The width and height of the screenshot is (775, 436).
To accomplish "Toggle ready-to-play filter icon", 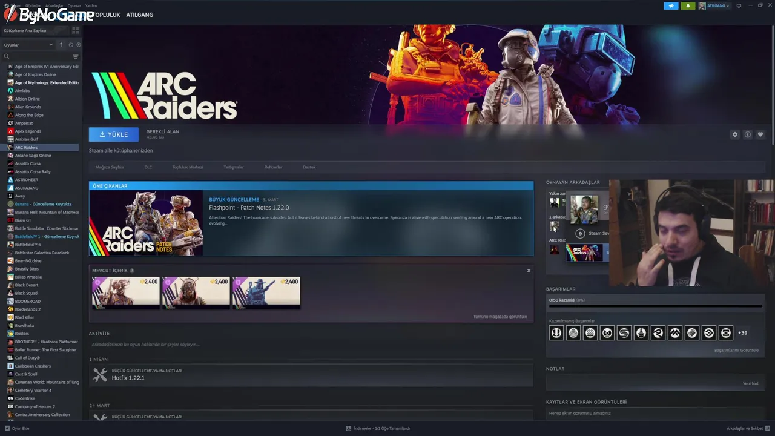I will (79, 45).
